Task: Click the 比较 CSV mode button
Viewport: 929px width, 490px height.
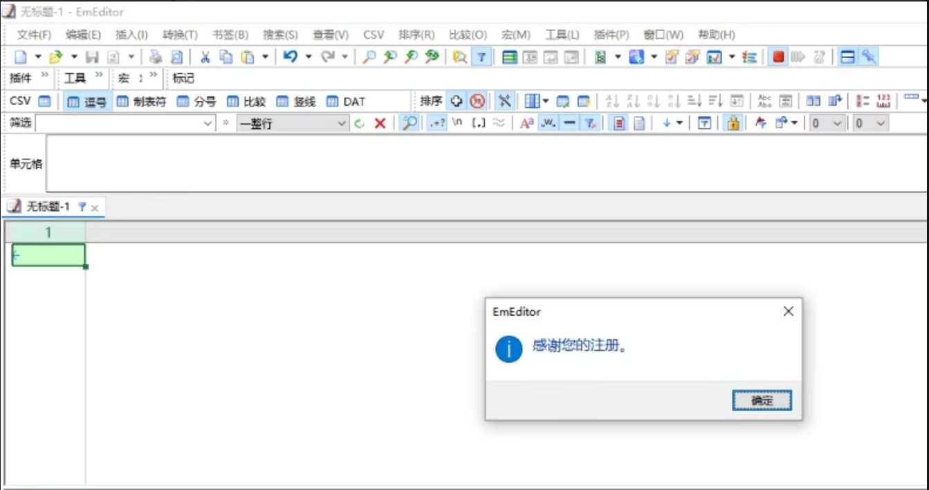Action: 246,102
